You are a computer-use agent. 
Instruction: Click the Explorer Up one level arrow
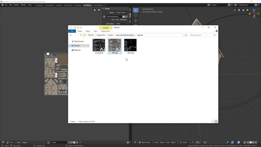coord(81,35)
